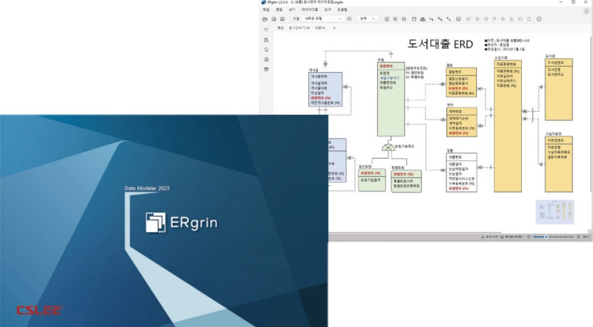Image resolution: width=593 pixels, height=327 pixels.
Task: Select the 열람 entity box
Action: 461,82
